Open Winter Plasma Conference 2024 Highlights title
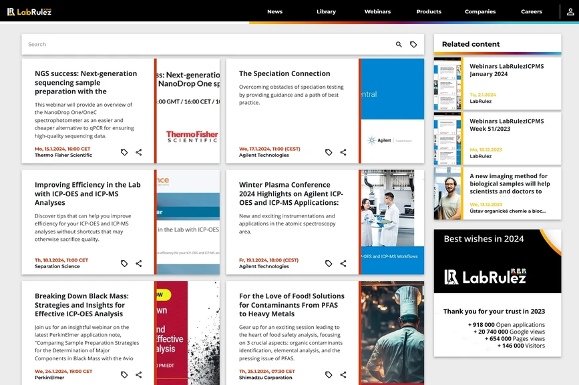Screen dimensions: 579x385 point(291,194)
